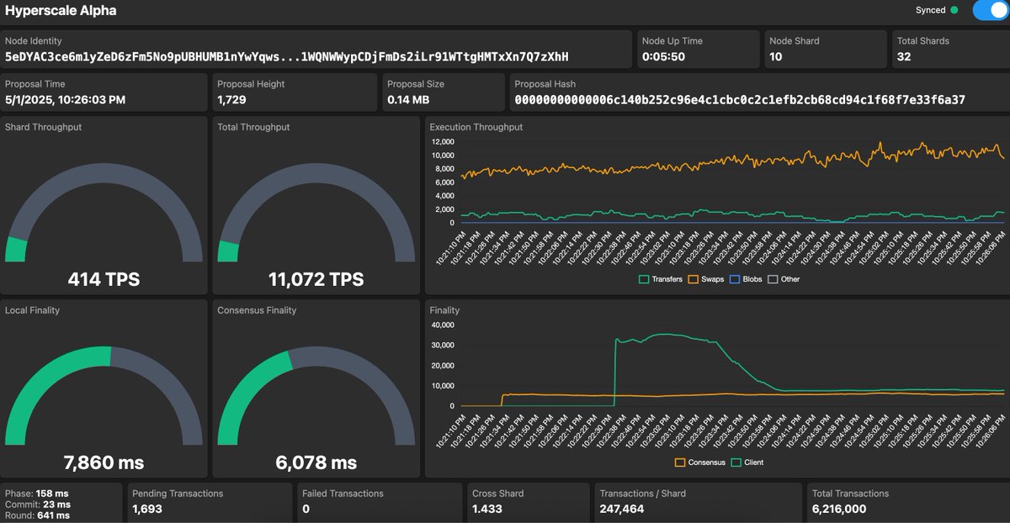The width and height of the screenshot is (1010, 523).
Task: Click the Pending Transactions value 1,693
Action: click(x=147, y=509)
